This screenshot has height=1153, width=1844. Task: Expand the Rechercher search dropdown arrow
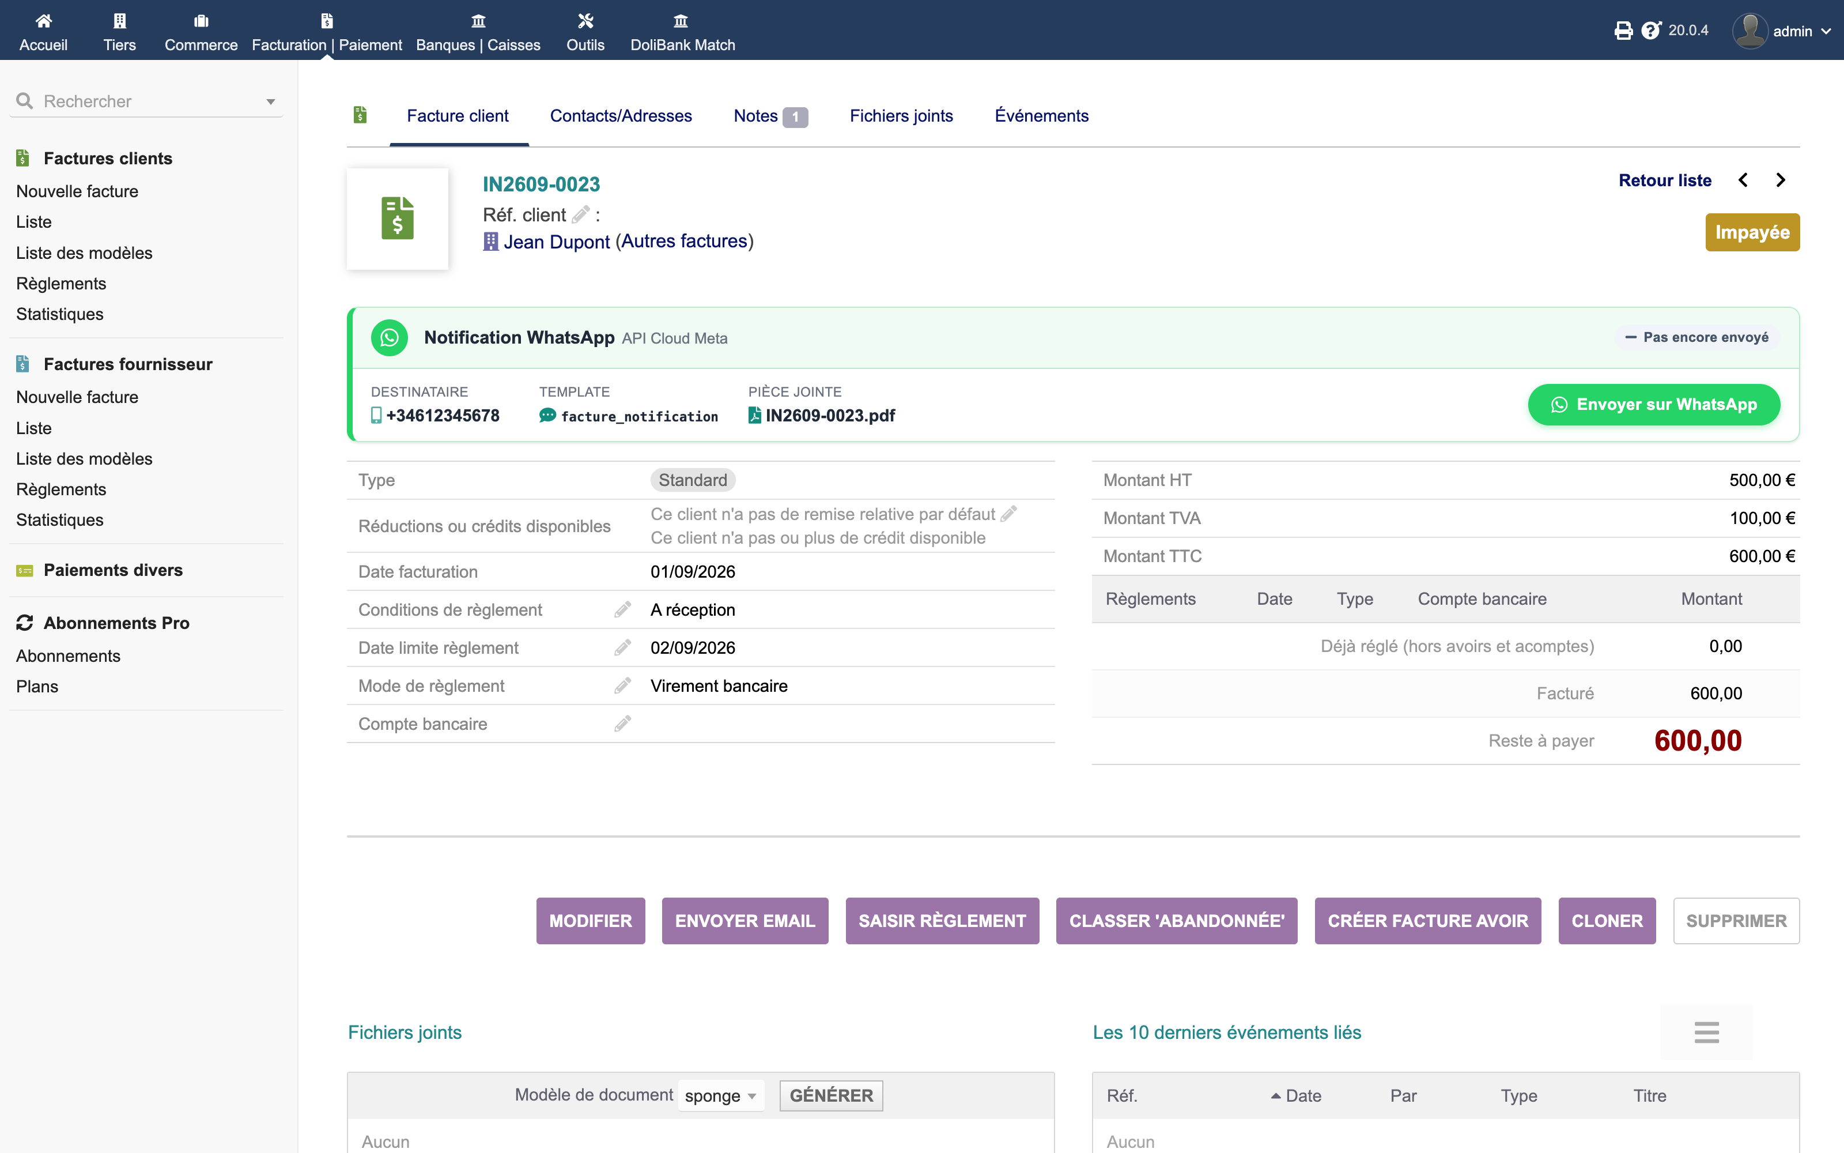270,101
